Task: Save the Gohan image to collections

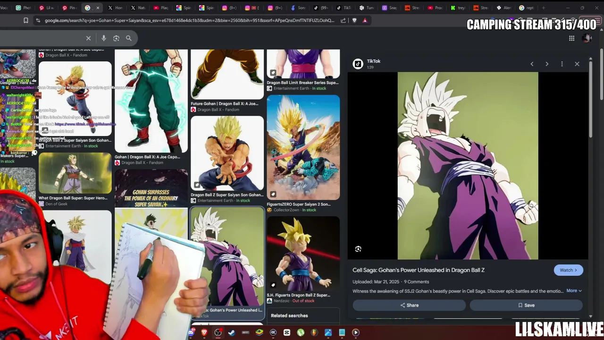Action: pos(526,305)
